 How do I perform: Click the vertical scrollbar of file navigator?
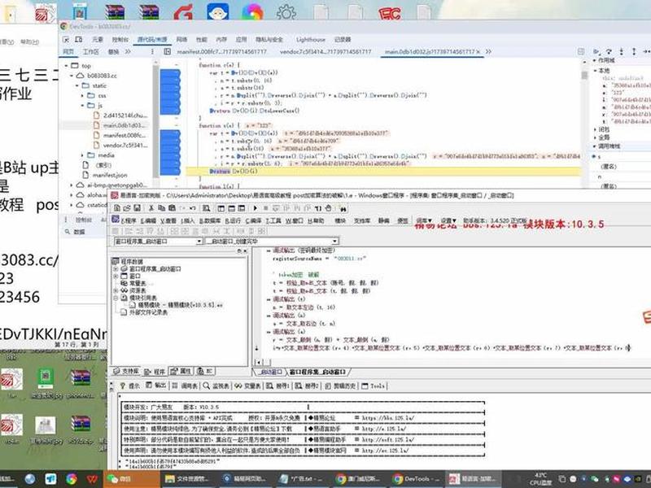click(156, 120)
